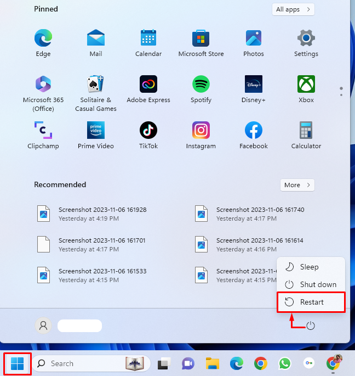Open the Settings gear app
This screenshot has height=376, width=355.
click(306, 38)
